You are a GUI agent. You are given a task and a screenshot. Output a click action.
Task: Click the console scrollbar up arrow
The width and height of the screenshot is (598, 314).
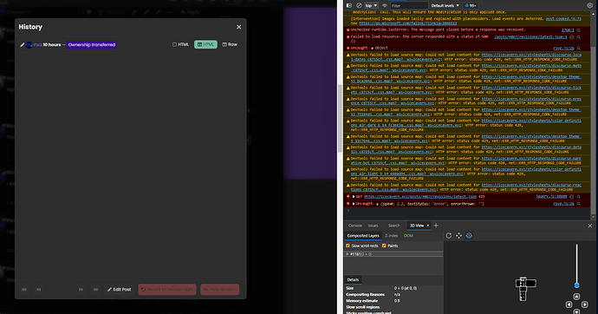pos(593,13)
